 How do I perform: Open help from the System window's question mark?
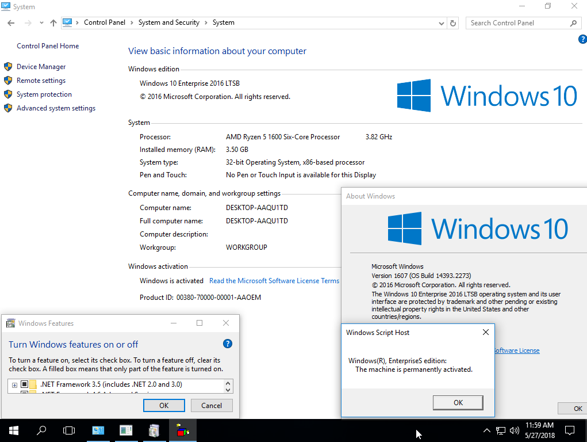click(x=582, y=39)
